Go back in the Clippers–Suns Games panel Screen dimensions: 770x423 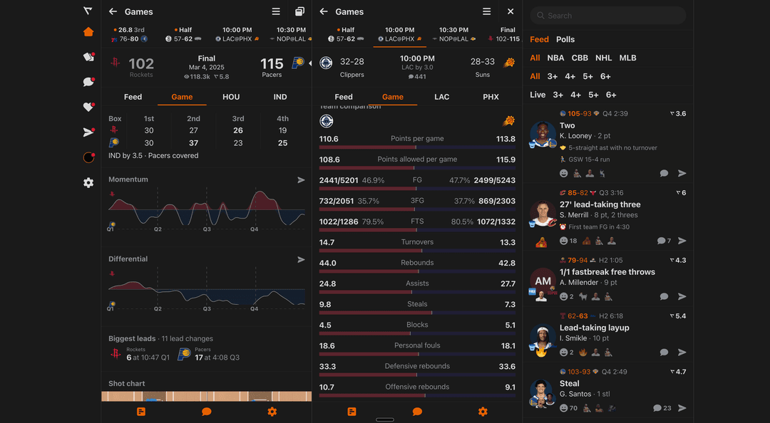click(324, 11)
